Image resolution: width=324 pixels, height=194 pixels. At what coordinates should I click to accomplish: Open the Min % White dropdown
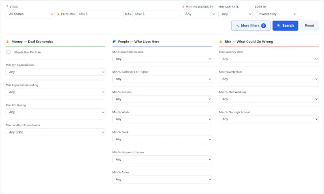162,119
